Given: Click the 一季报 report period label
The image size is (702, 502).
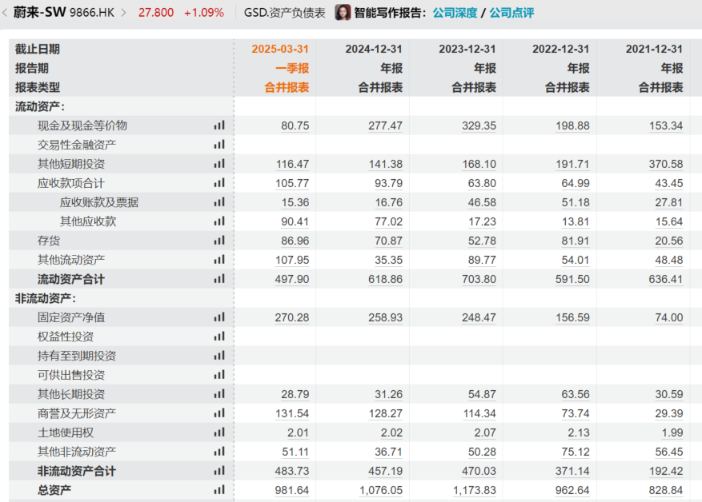Looking at the screenshot, I should (292, 69).
